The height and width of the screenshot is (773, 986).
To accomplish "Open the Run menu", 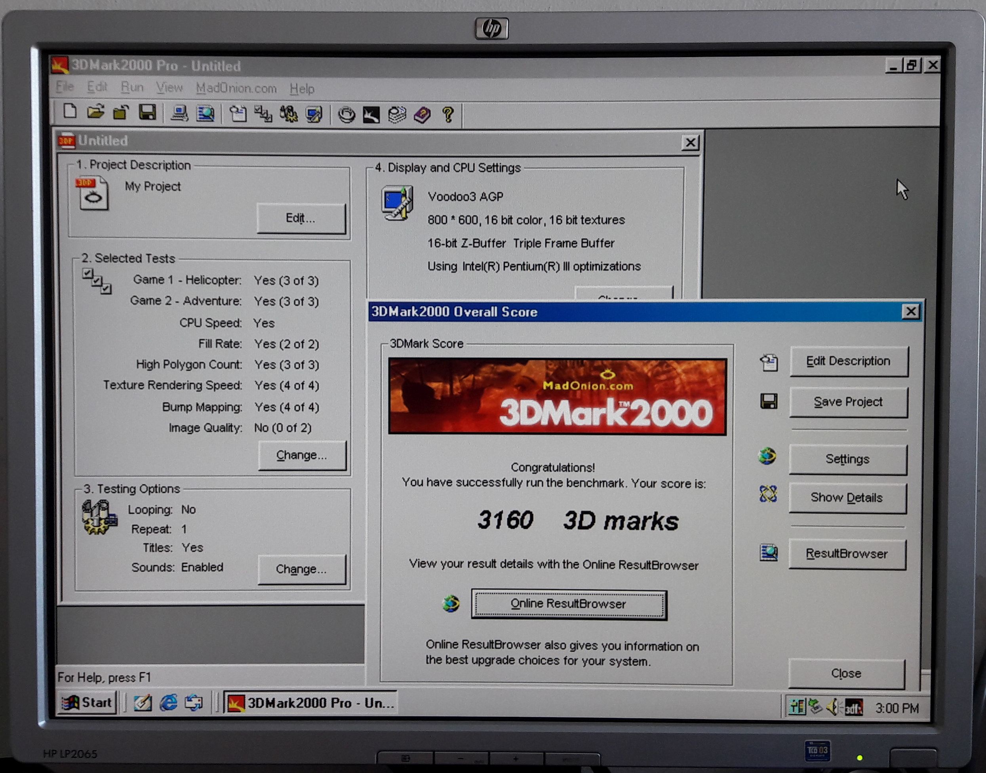I will [132, 87].
